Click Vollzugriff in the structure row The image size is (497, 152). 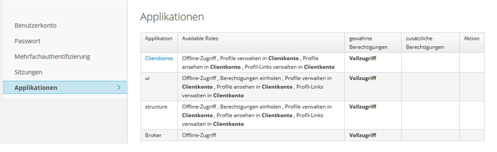point(362,107)
